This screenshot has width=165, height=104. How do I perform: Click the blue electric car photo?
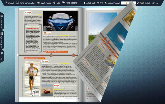pos(60,21)
